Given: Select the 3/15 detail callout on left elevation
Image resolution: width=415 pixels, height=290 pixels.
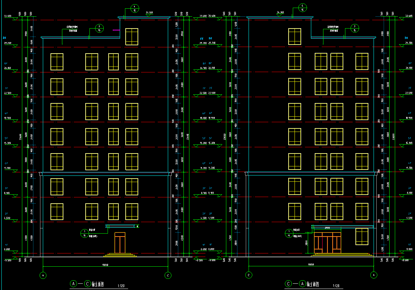Looking at the screenshot, I should coord(99,28).
